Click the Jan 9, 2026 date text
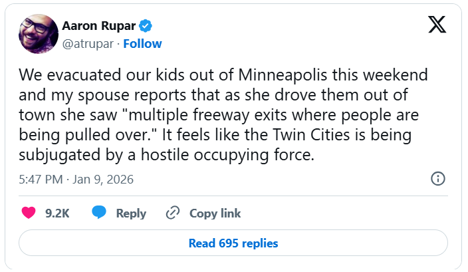The image size is (468, 272). click(103, 180)
